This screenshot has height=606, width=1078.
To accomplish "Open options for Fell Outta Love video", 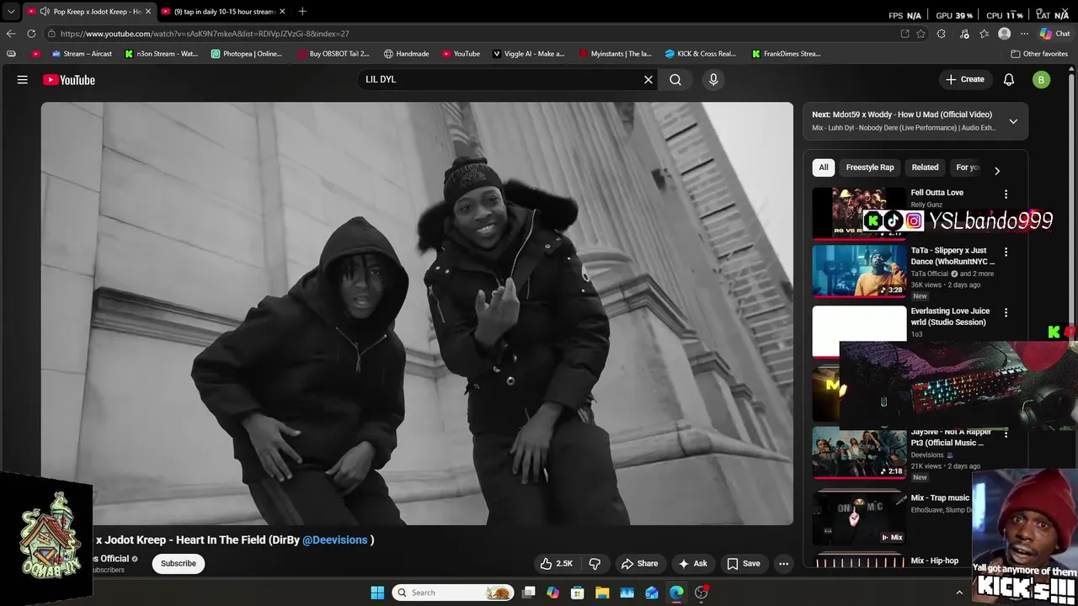I will [x=1006, y=194].
